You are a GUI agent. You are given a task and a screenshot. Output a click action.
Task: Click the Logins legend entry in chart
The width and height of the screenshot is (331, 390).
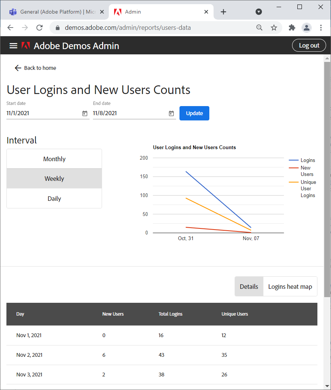pos(302,160)
